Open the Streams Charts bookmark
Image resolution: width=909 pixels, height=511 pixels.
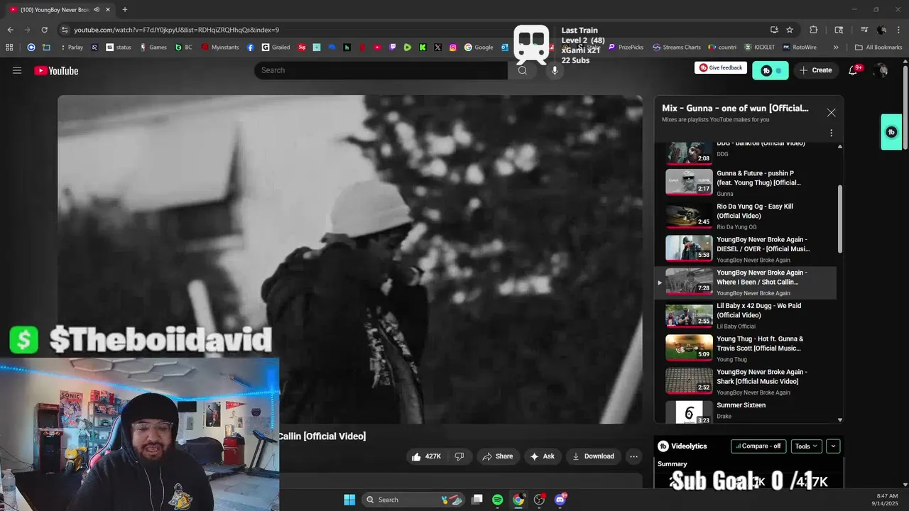pyautogui.click(x=677, y=48)
